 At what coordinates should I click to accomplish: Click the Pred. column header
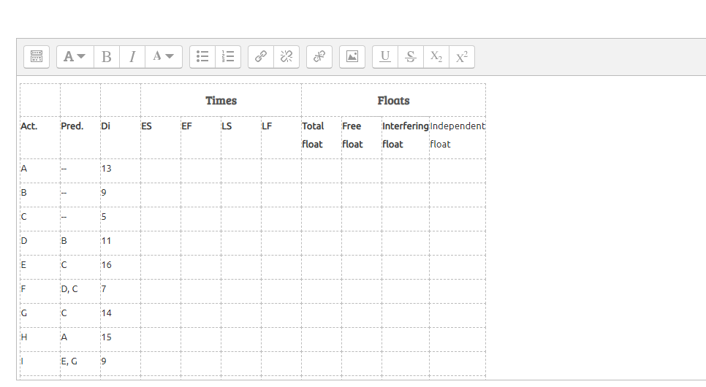pyautogui.click(x=80, y=138)
